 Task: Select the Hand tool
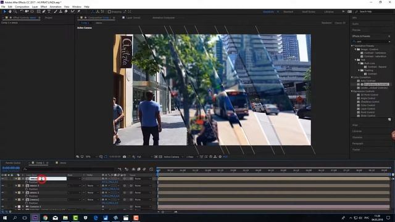[10, 12]
